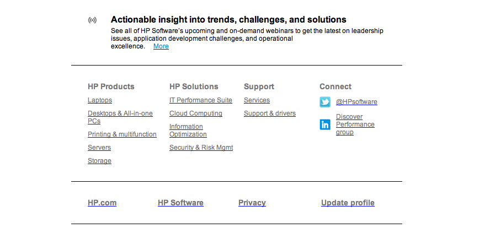Select the Servers link

point(99,147)
